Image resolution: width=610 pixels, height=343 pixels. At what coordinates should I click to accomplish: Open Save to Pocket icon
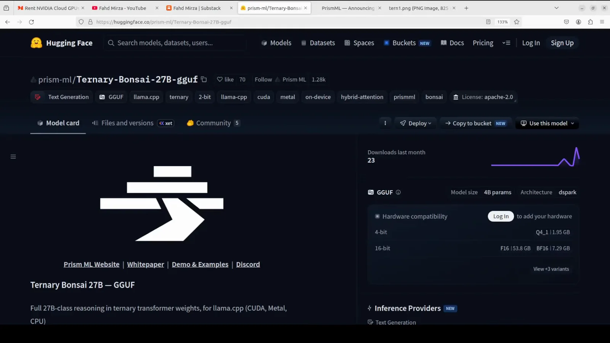567,22
